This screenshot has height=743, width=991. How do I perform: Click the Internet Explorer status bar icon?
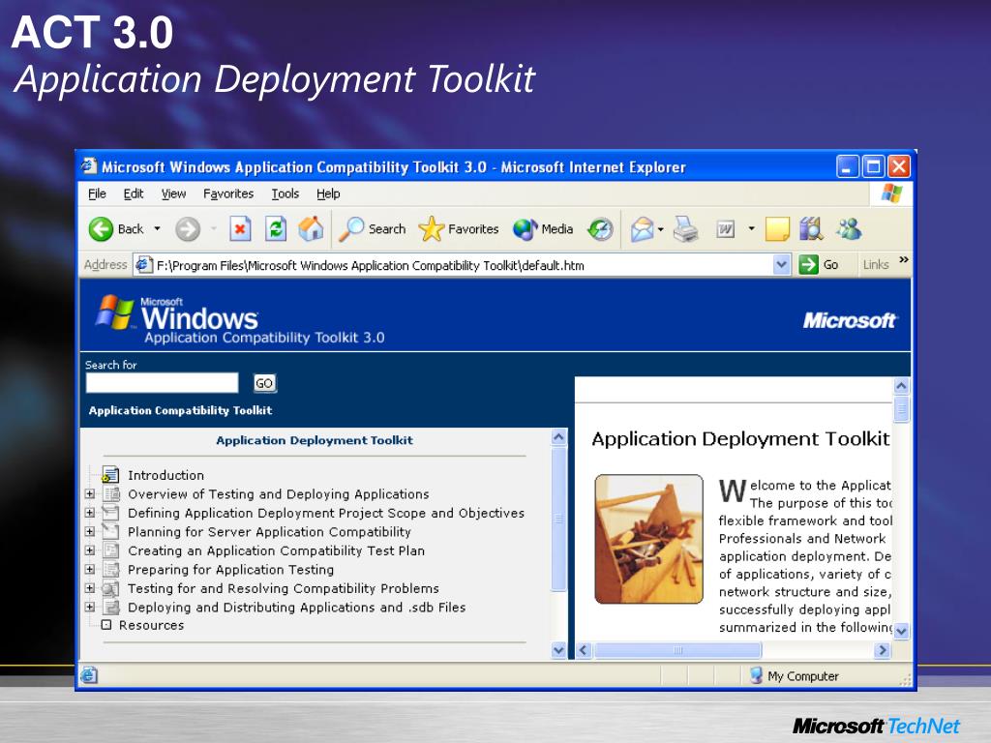(x=89, y=675)
